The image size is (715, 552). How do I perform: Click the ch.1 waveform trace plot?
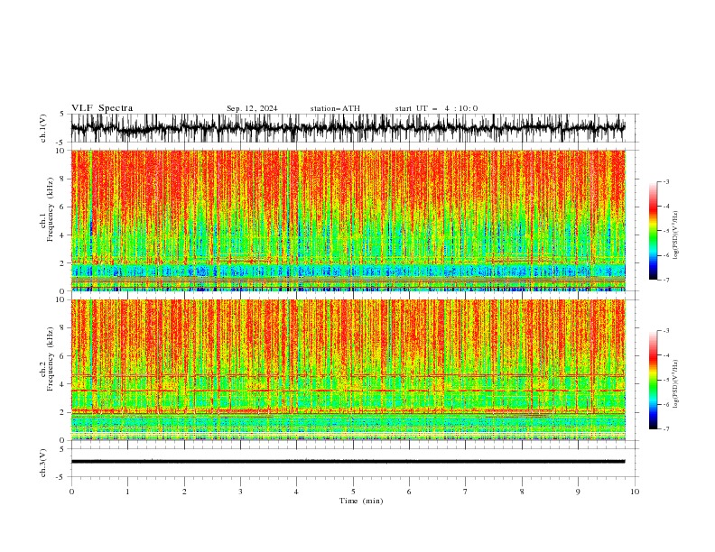[x=348, y=128]
